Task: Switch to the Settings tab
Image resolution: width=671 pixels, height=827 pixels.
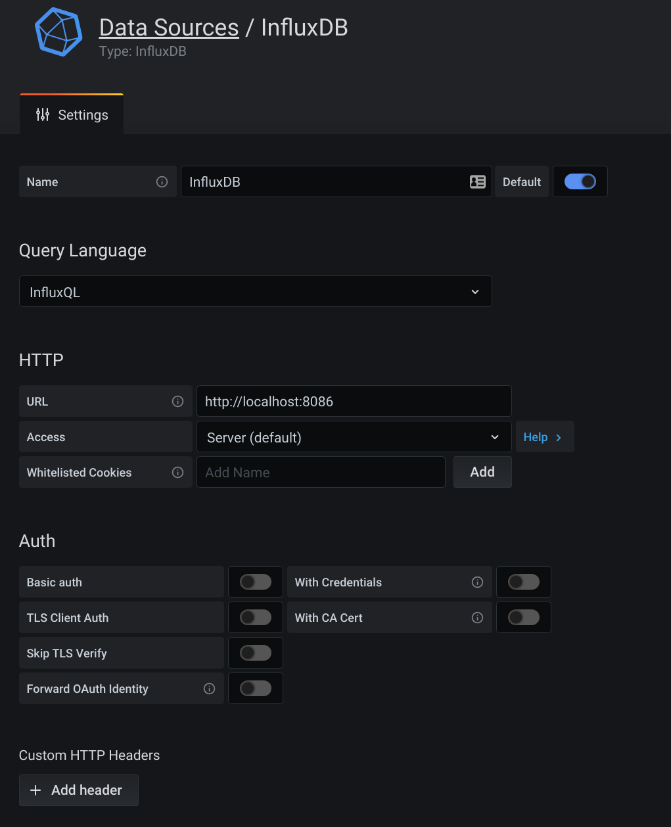Action: click(x=71, y=114)
